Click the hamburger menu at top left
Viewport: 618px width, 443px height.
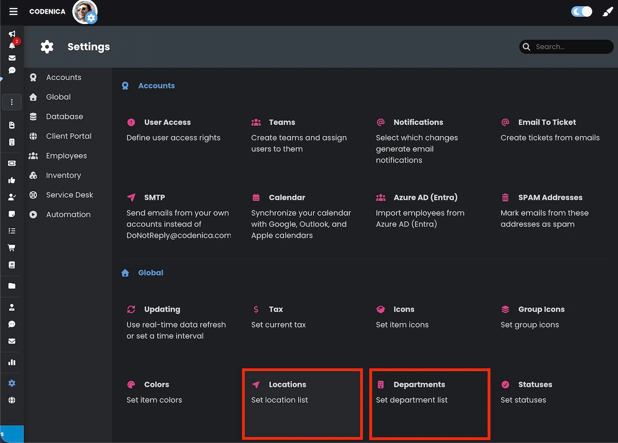13,11
